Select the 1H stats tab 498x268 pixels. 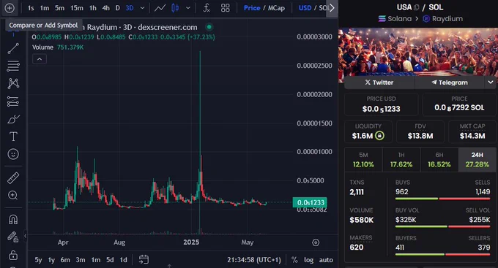tap(401, 160)
